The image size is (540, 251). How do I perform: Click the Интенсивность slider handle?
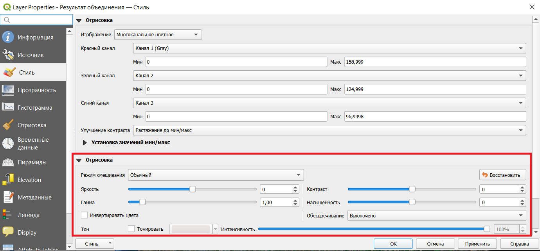pyautogui.click(x=487, y=229)
